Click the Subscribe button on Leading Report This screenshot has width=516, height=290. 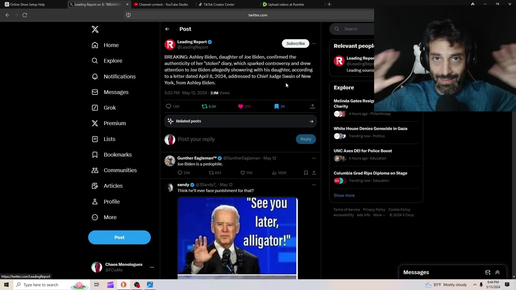pyautogui.click(x=295, y=43)
